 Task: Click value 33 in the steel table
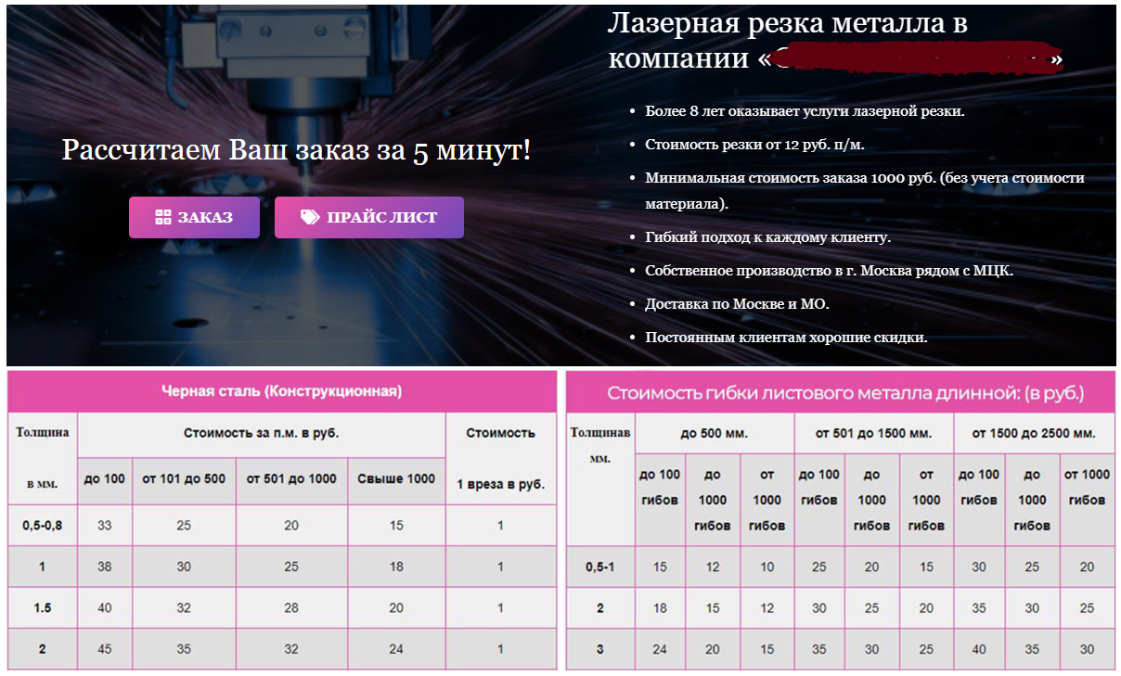point(105,526)
